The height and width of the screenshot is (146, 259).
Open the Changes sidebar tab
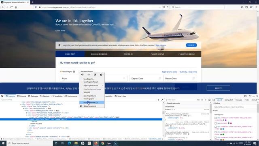[238, 100]
